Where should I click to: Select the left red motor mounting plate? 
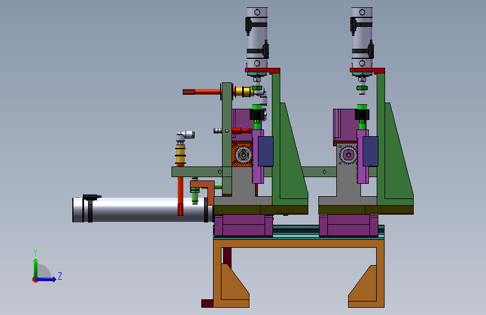pos(262,71)
